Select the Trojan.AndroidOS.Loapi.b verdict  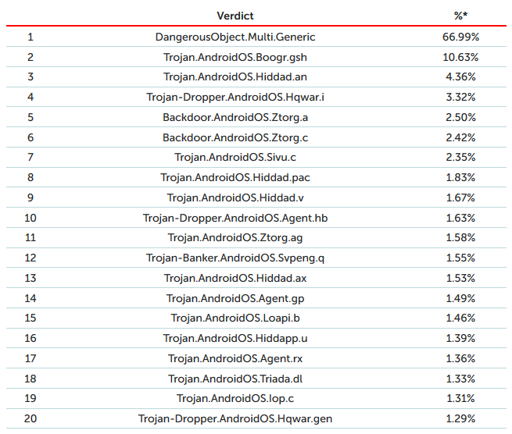235,318
